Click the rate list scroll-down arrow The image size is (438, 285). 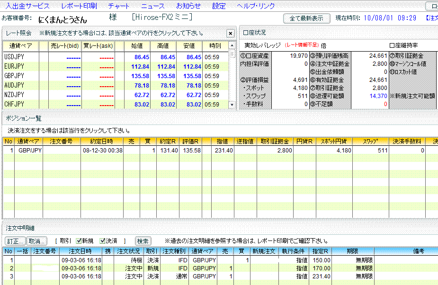pos(232,106)
